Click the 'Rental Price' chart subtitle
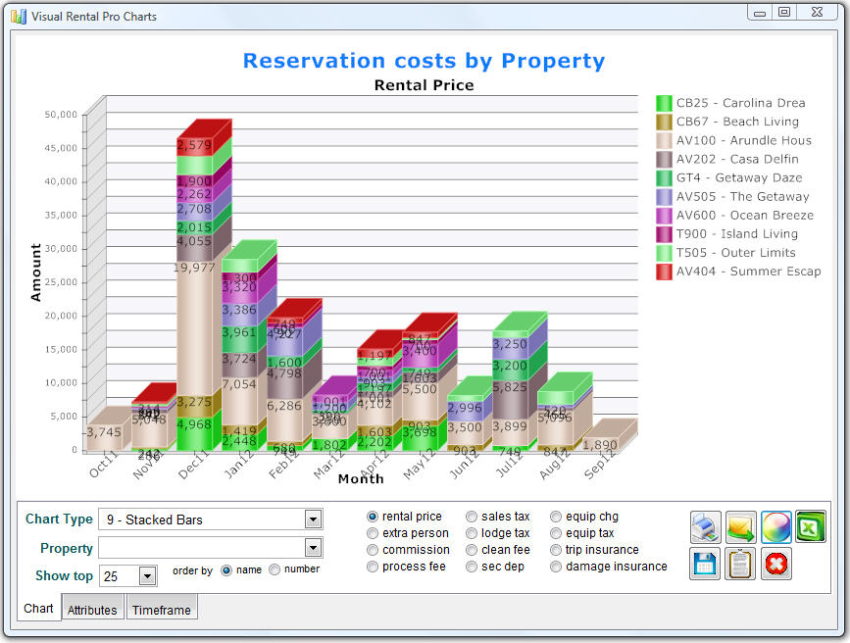 pyautogui.click(x=424, y=85)
